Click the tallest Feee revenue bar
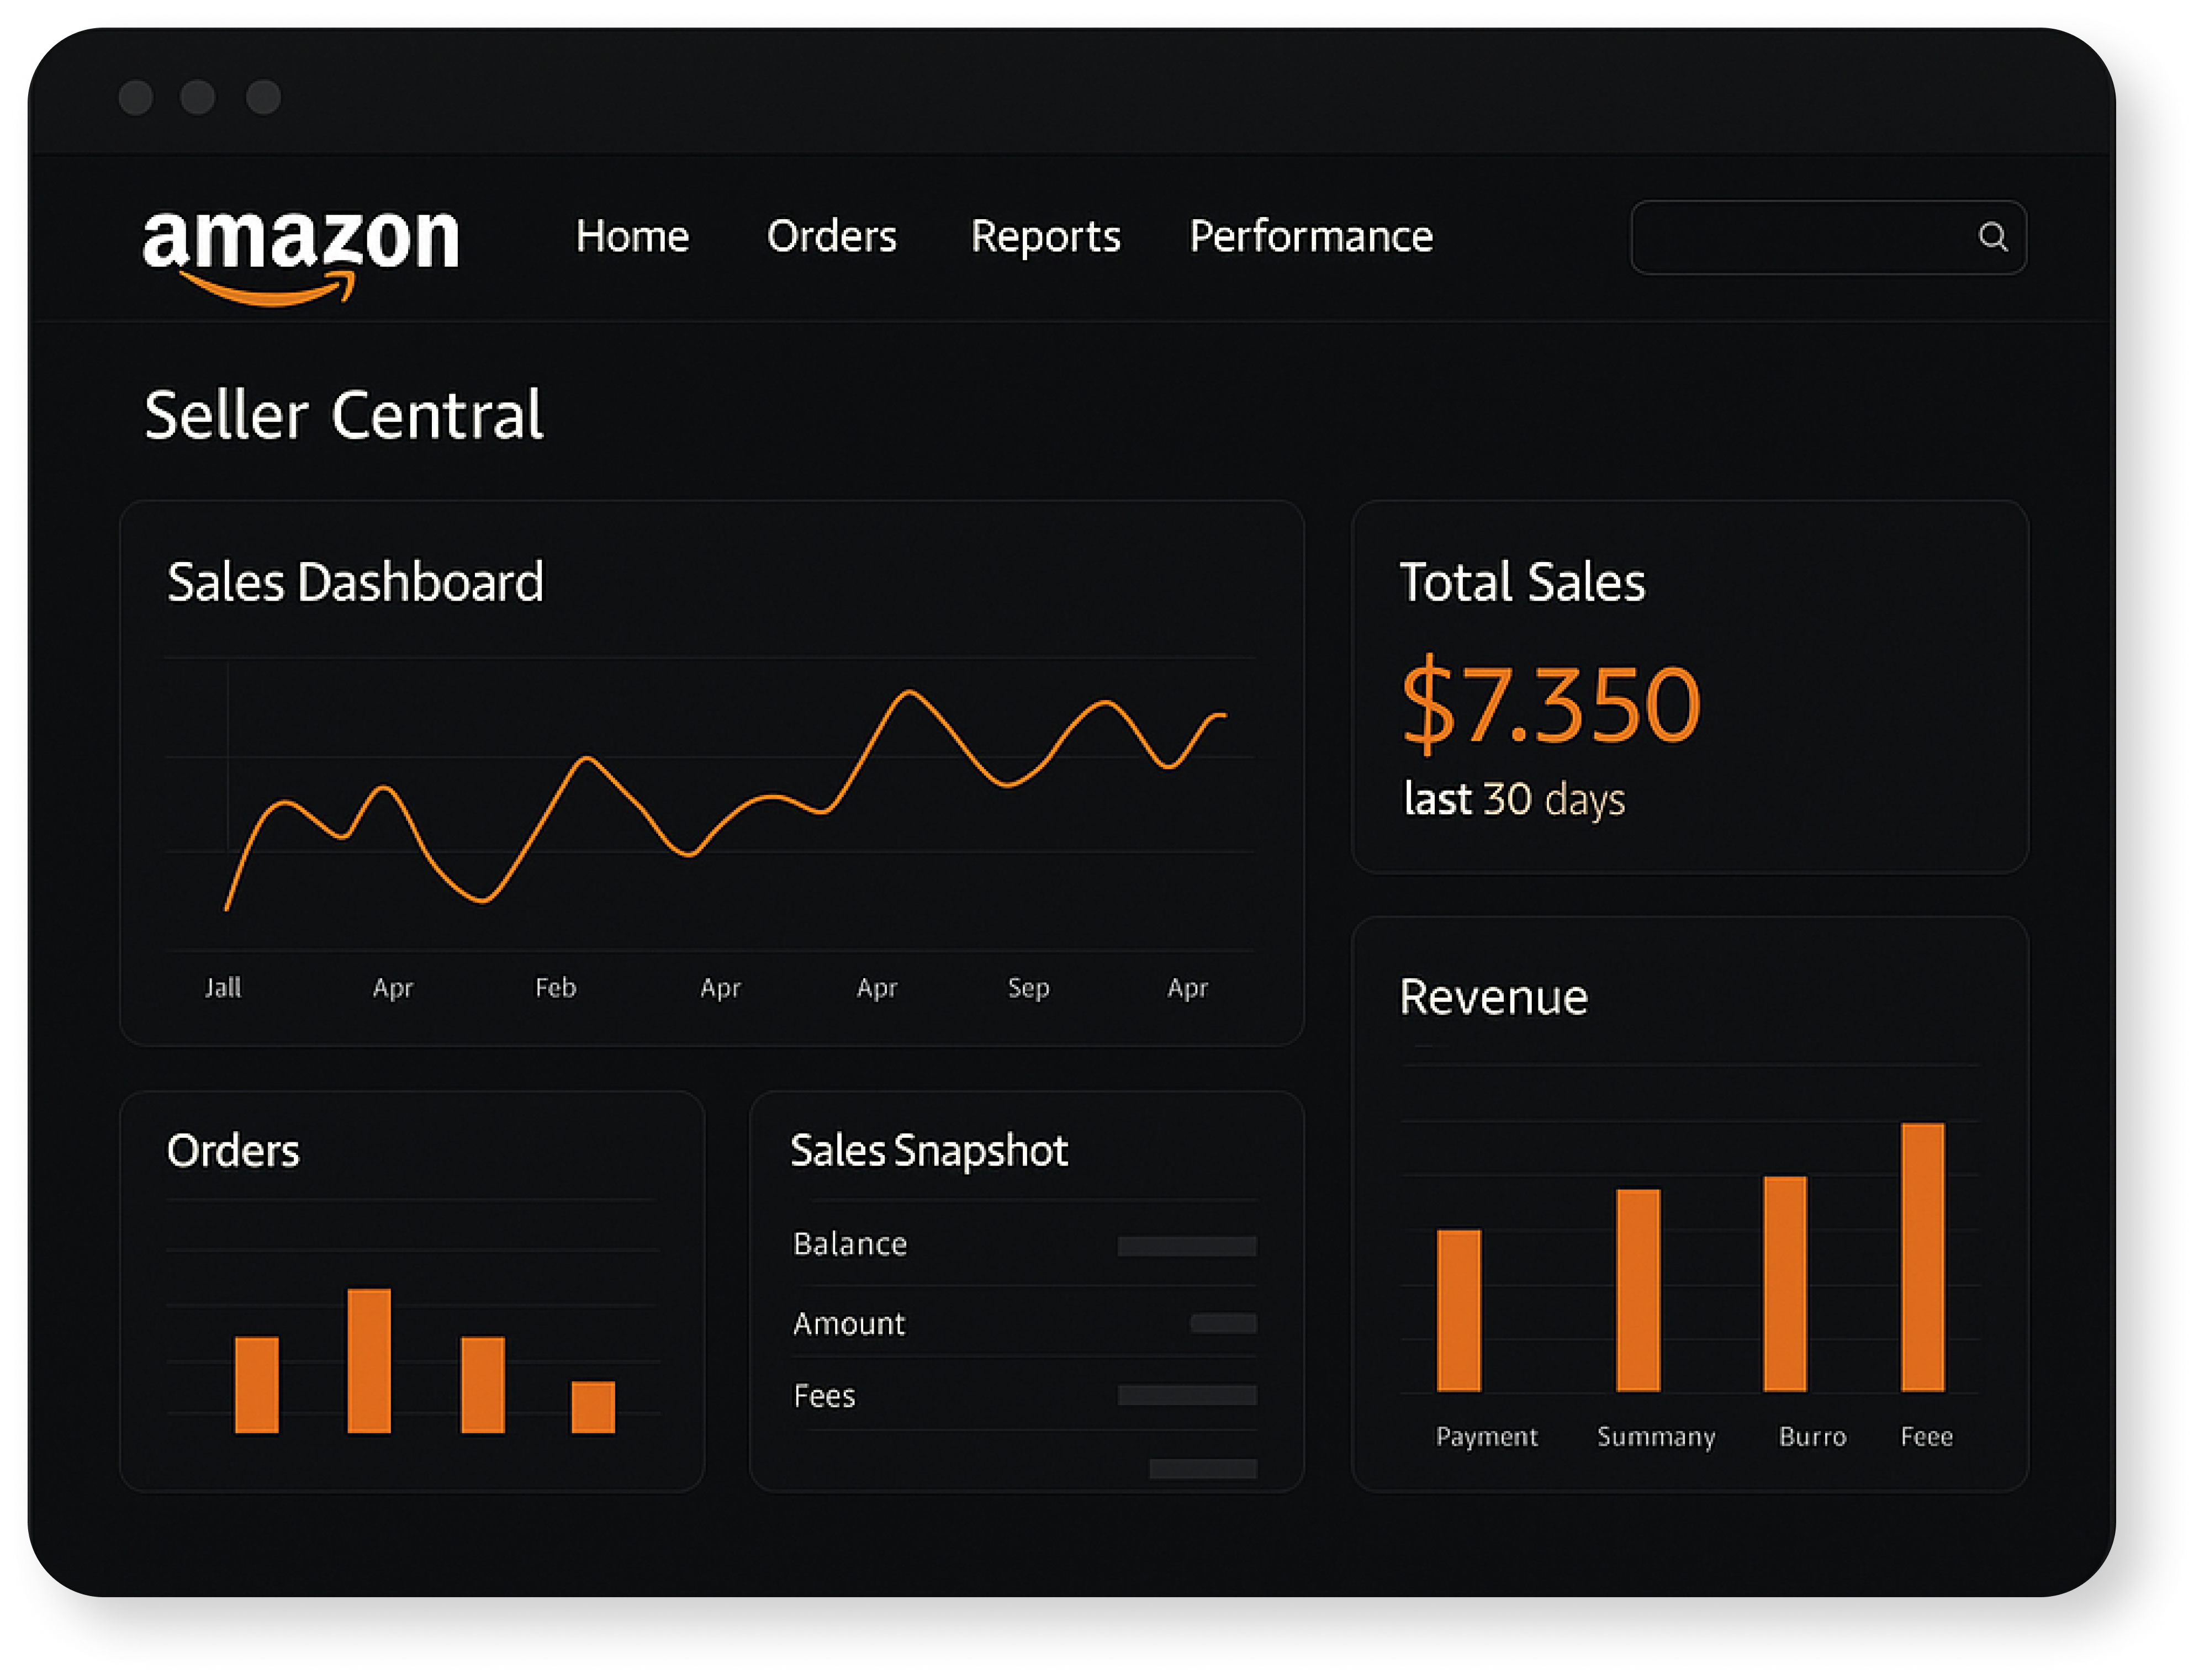 tap(1922, 1257)
